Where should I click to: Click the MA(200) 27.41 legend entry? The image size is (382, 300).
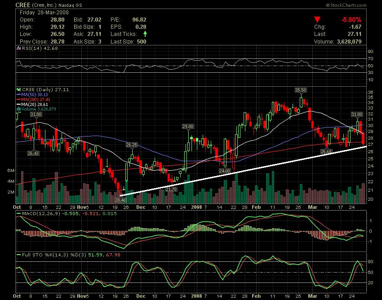coord(36,99)
